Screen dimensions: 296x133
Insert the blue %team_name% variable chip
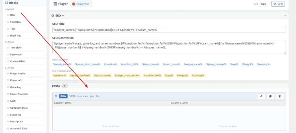coord(150,64)
